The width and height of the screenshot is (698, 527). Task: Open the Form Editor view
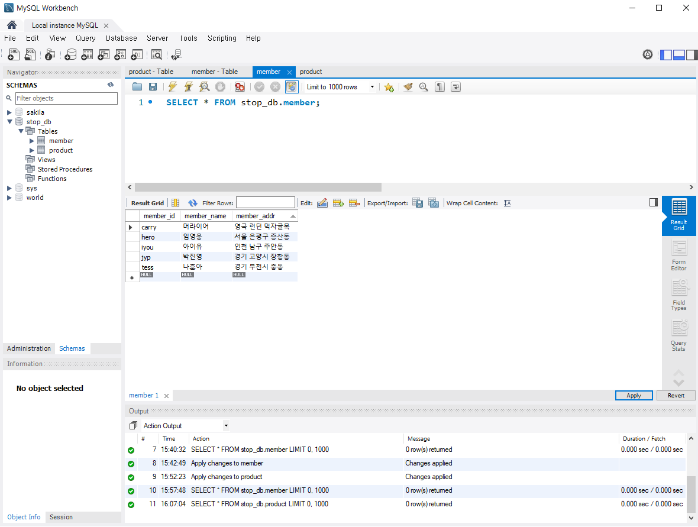(679, 256)
